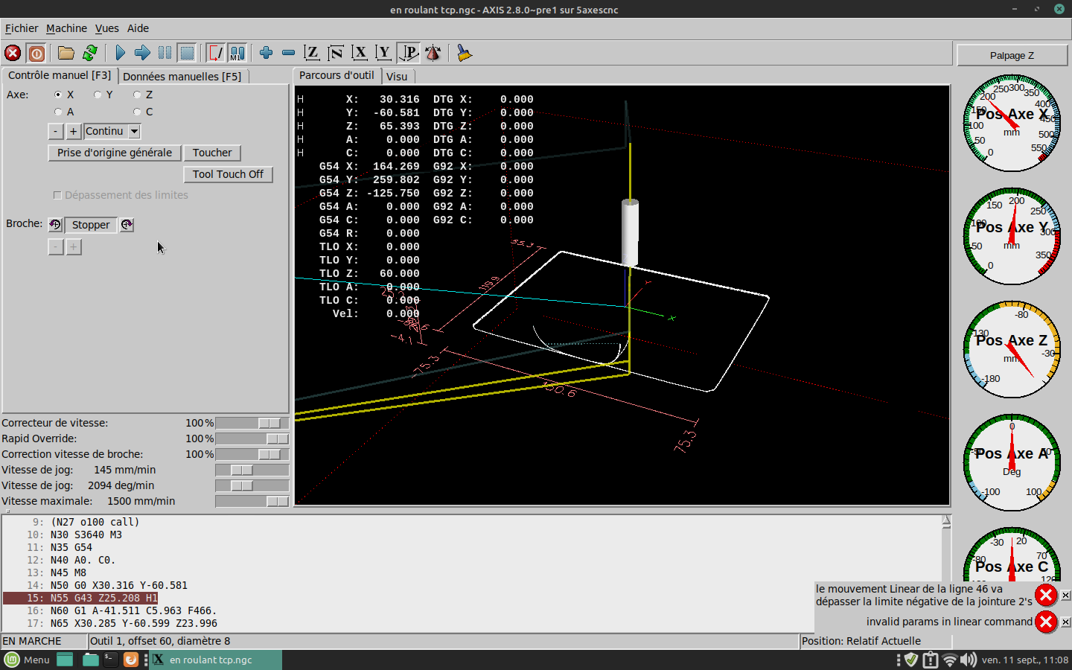This screenshot has width=1072, height=670.
Task: Toggle the emergency stop button
Action: 13,53
